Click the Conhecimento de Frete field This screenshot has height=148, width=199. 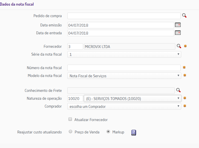click(x=121, y=91)
